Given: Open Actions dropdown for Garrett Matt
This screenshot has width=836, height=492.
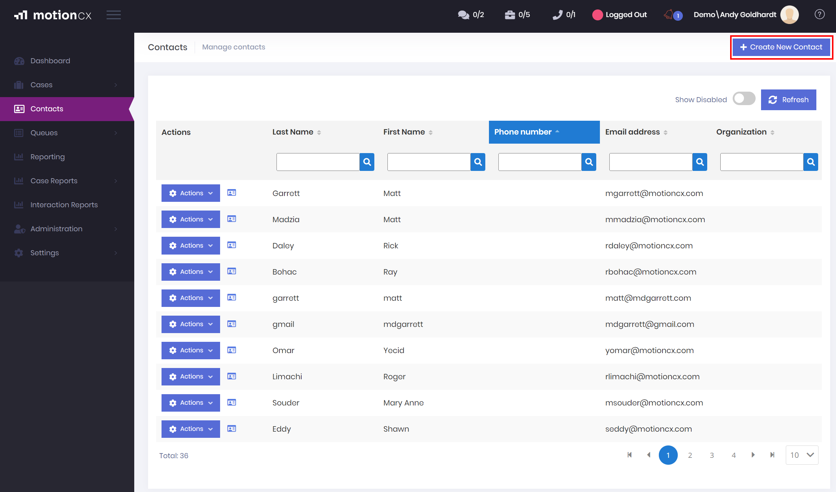Looking at the screenshot, I should (x=191, y=193).
